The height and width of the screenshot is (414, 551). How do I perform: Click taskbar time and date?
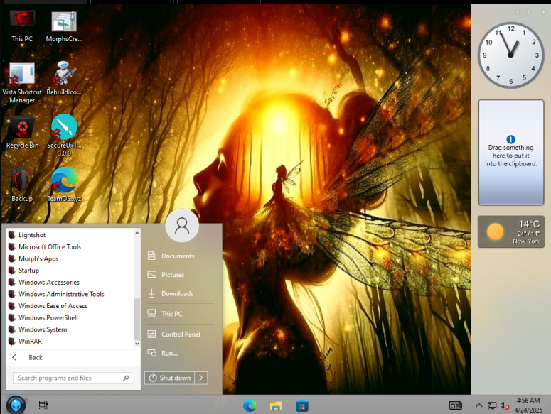[x=528, y=405]
